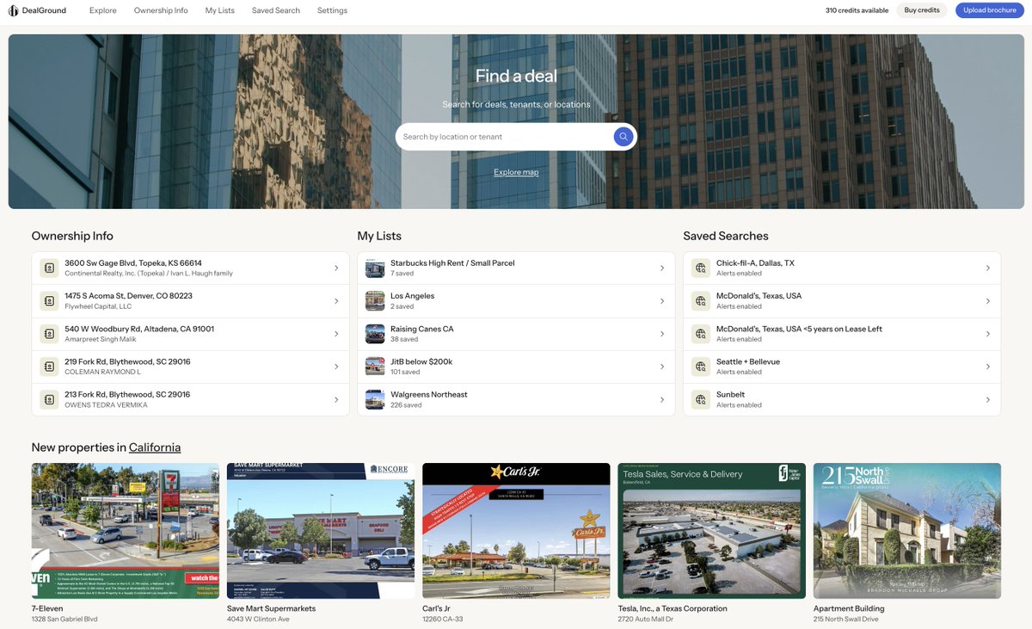Click Walgreens Northeast list thumbnail
1032x629 pixels.
(375, 399)
